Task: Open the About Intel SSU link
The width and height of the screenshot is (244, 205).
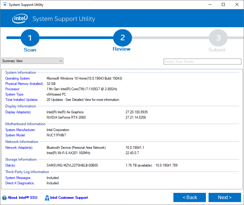Action: click(22, 198)
